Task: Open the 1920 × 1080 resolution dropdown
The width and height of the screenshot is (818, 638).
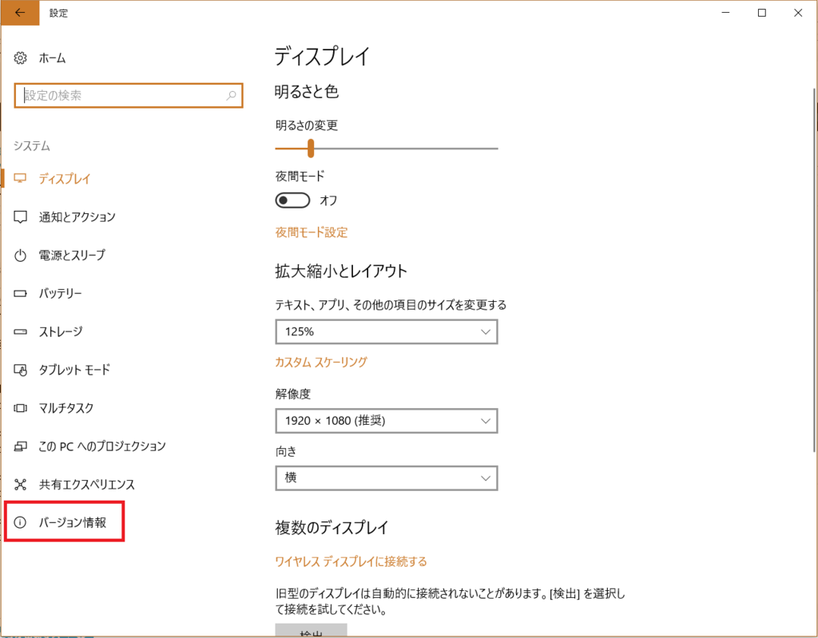Action: 387,421
